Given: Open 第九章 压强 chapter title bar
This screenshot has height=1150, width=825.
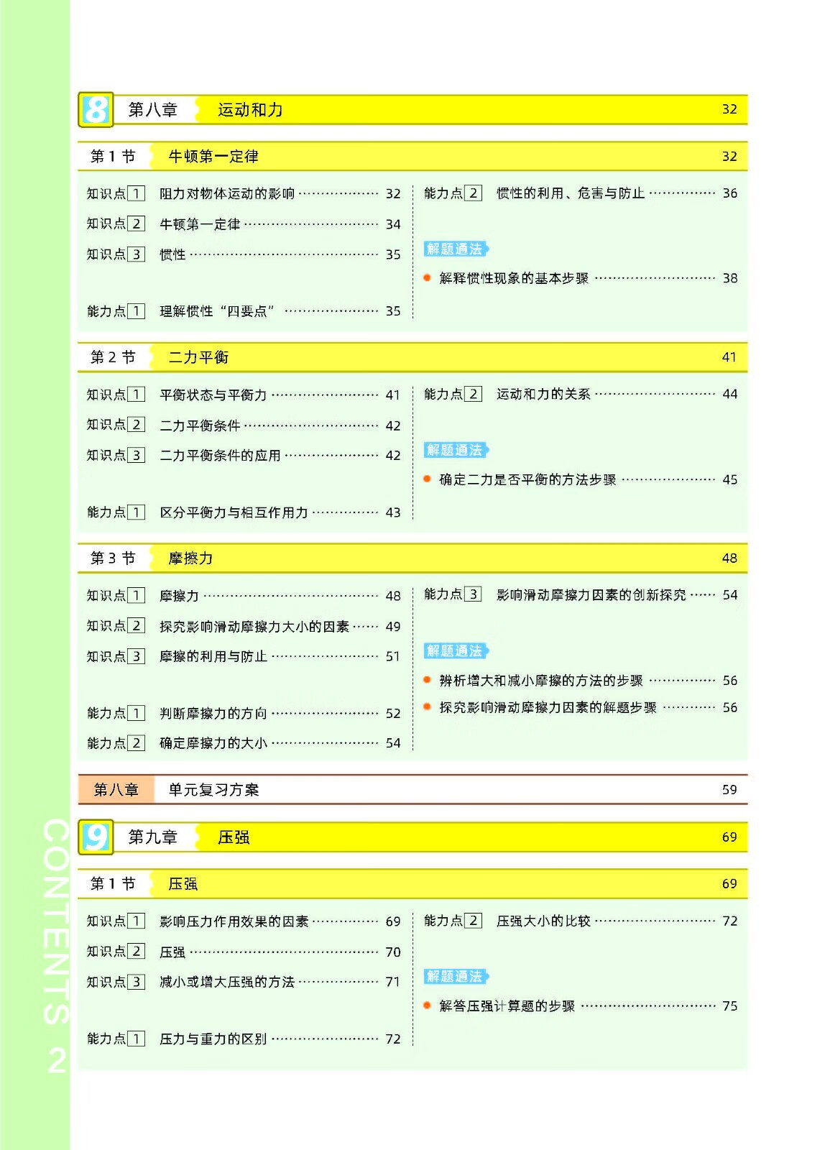Looking at the screenshot, I should (412, 837).
